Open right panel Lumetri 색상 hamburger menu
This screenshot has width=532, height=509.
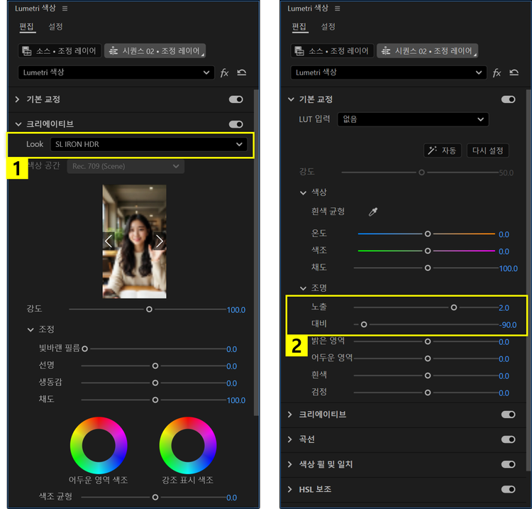click(x=337, y=9)
